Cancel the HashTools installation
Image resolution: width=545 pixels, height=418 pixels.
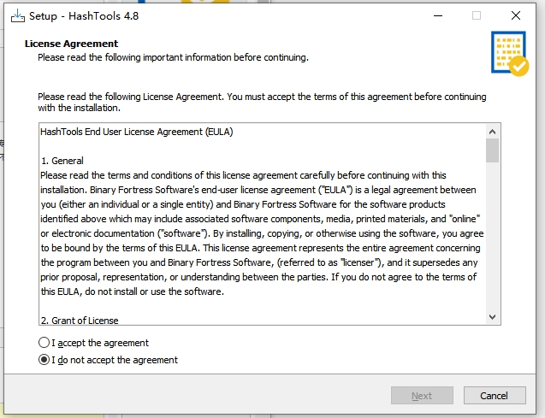[x=494, y=396]
